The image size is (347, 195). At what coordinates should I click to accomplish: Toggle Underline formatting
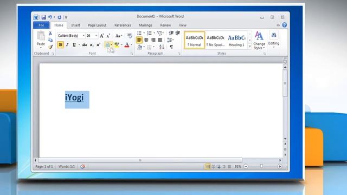[x=74, y=45]
